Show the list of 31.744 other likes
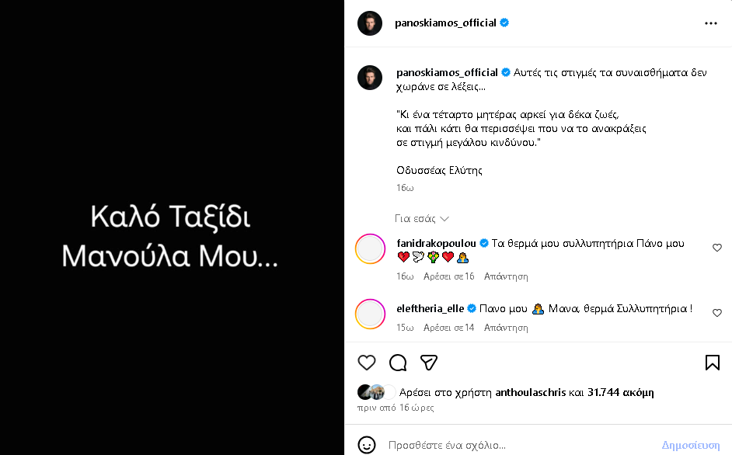 (621, 393)
